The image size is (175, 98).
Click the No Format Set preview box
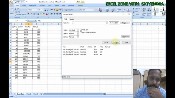coord(114,23)
